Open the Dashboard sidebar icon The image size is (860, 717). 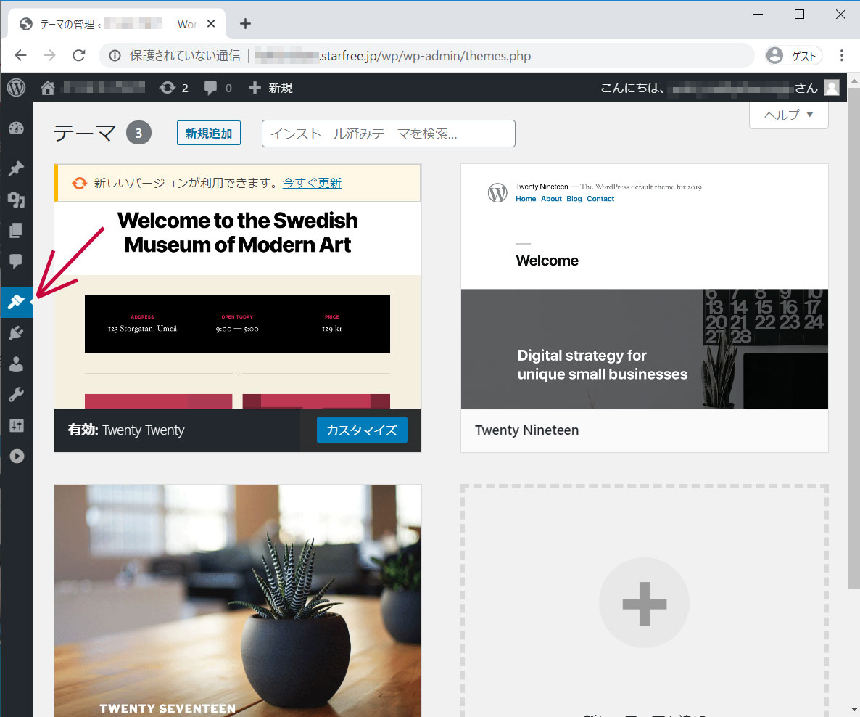[x=17, y=128]
